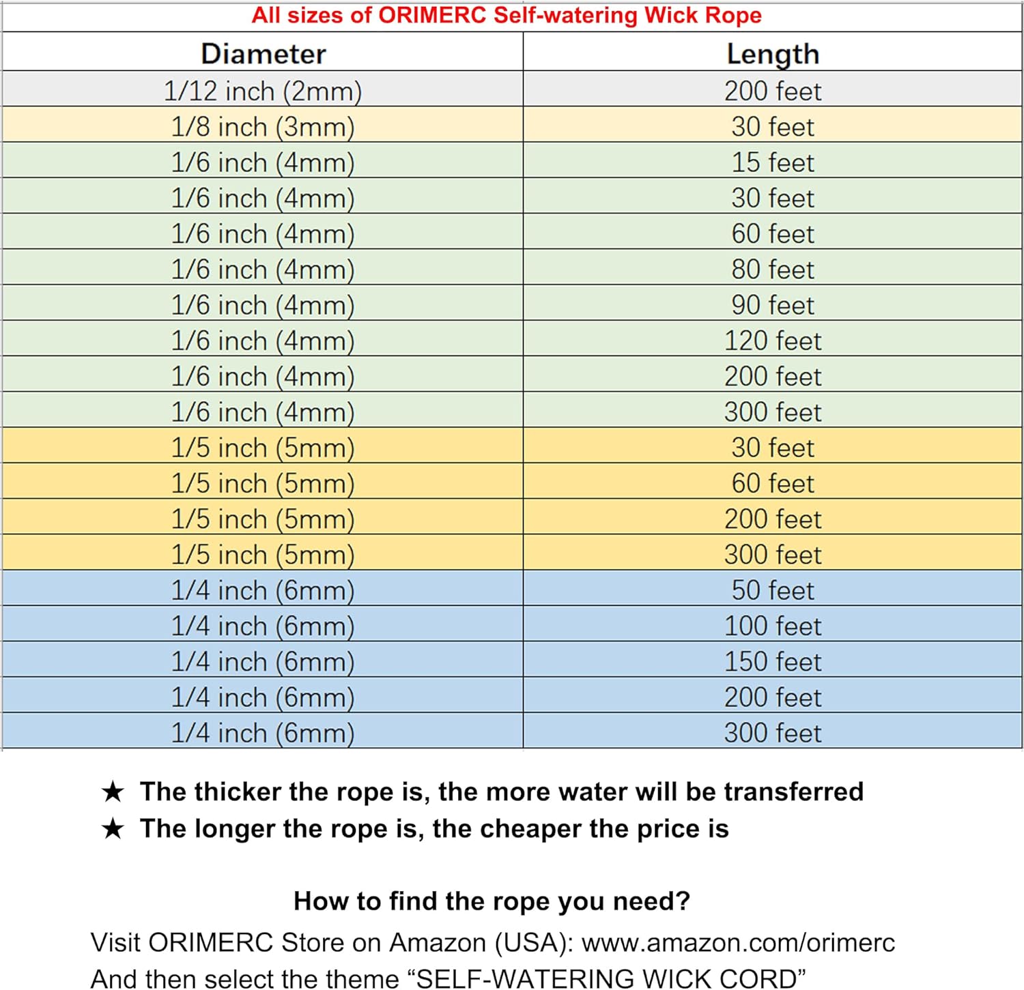Select the Diameter column header

pyautogui.click(x=263, y=52)
